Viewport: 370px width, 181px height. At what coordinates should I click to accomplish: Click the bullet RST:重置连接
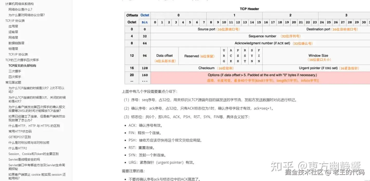click(142, 148)
